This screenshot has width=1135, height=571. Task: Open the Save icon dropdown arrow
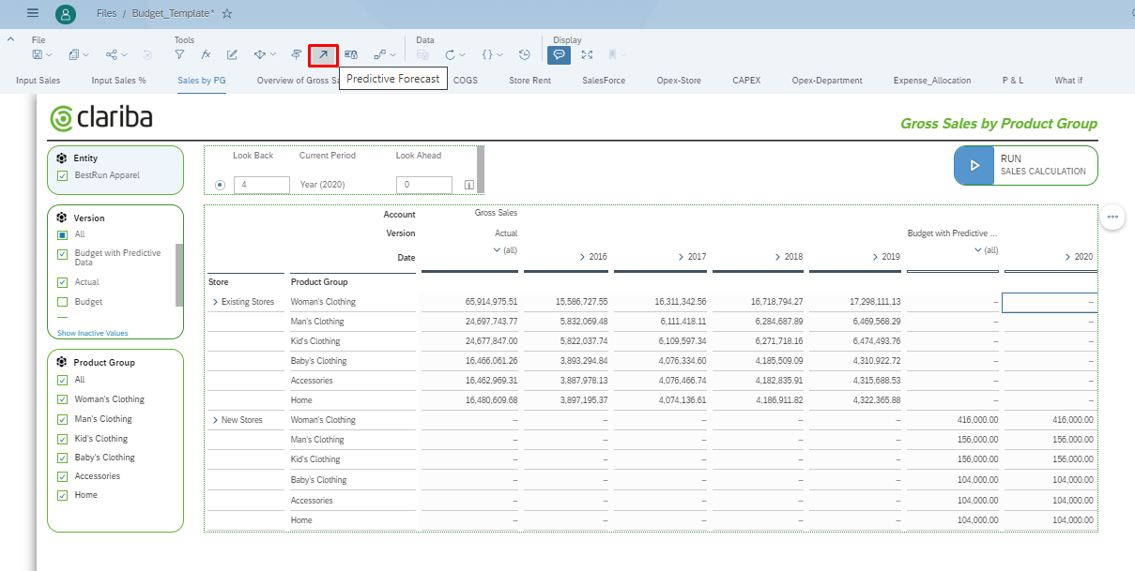coord(49,55)
